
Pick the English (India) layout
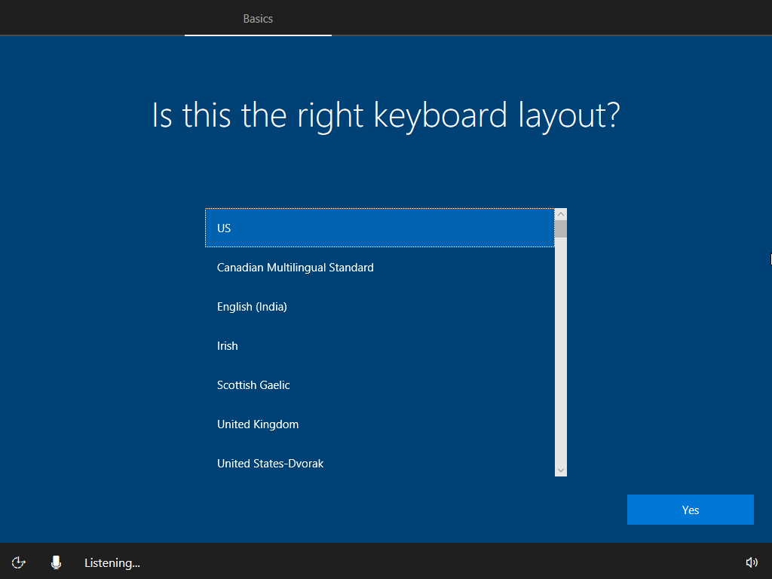380,307
